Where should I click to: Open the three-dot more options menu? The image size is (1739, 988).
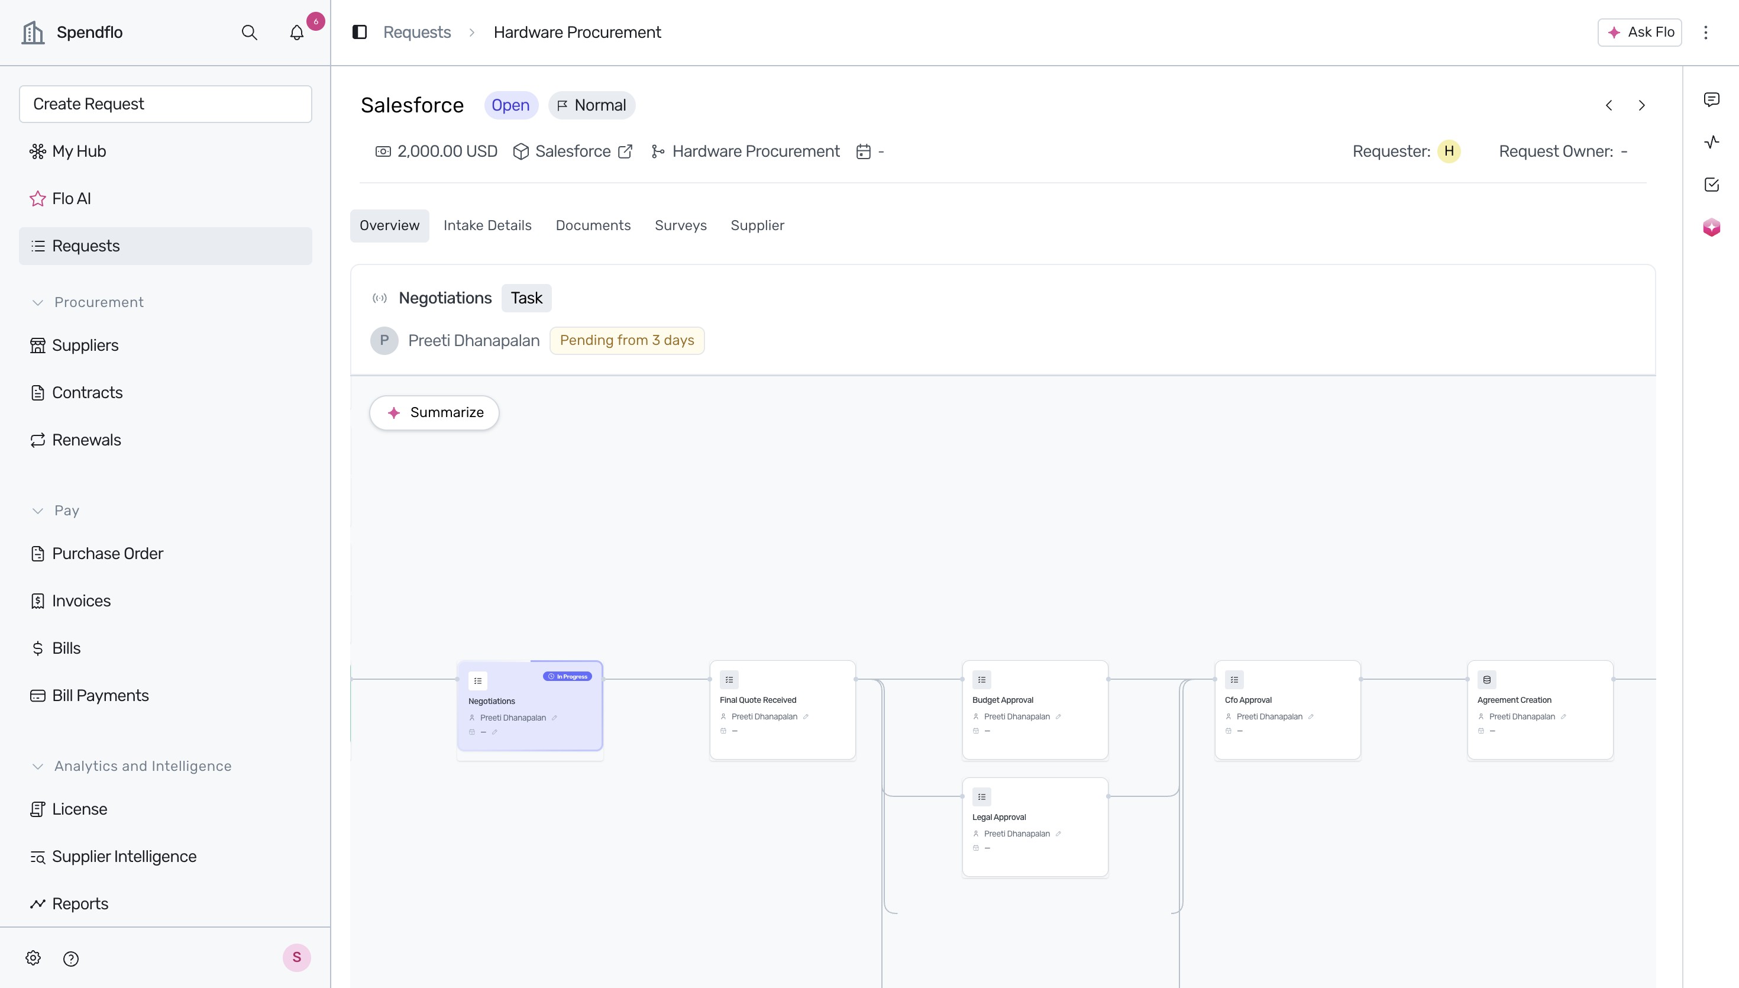point(1706,33)
